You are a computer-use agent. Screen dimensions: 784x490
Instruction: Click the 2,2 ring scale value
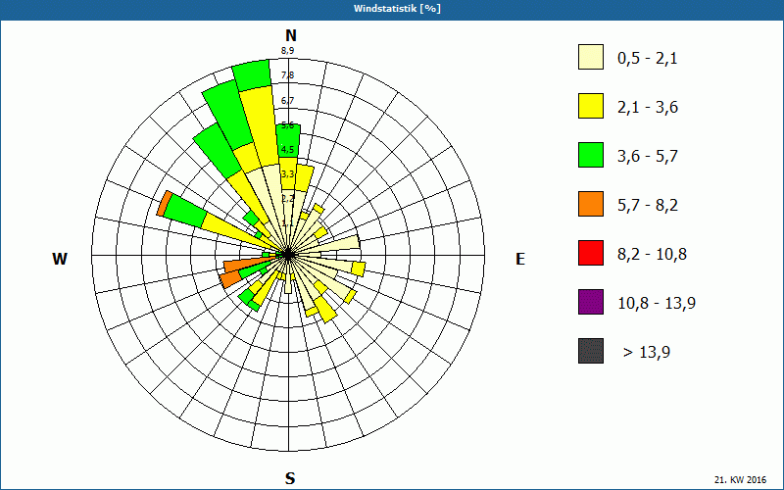(287, 199)
